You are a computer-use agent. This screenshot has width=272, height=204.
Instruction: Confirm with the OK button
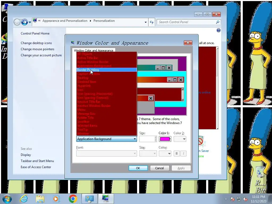pos(138,168)
